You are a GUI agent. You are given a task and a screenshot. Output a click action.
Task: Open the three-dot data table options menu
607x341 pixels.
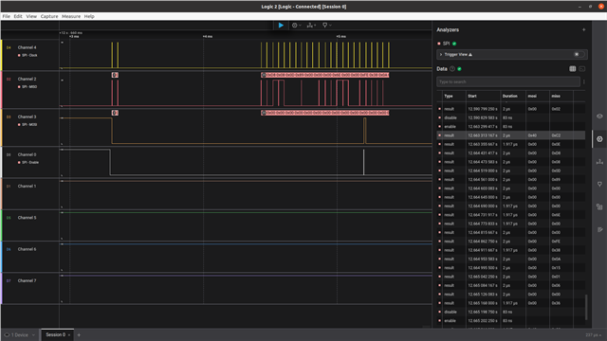click(584, 81)
